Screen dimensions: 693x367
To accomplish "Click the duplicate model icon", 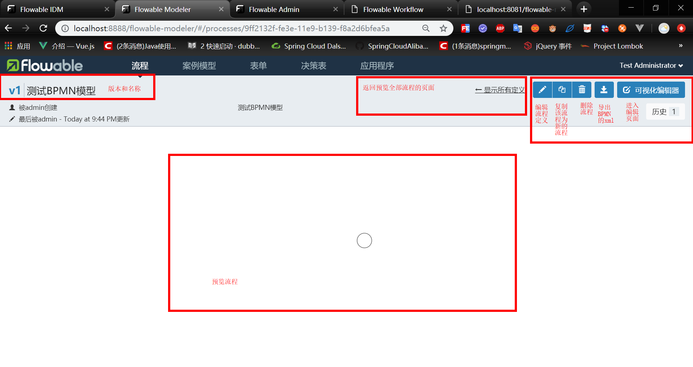I will click(562, 90).
